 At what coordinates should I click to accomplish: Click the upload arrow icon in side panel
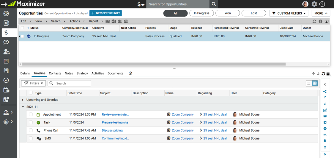[x=325, y=147]
